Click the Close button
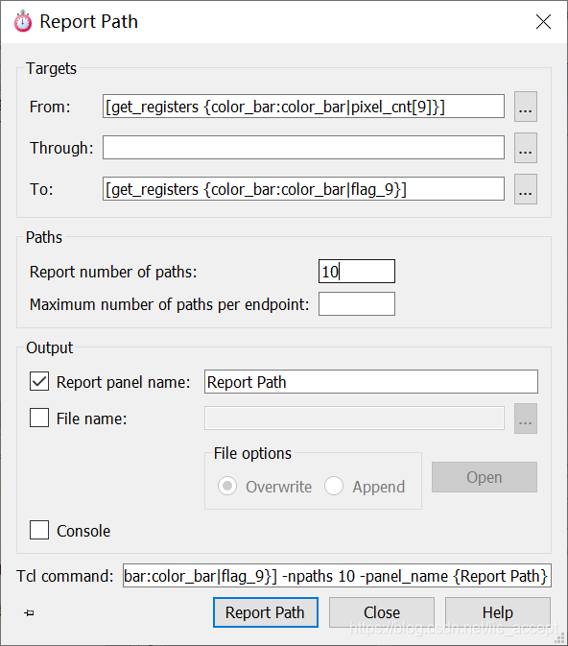Screen dimensions: 568x646 coord(382,612)
